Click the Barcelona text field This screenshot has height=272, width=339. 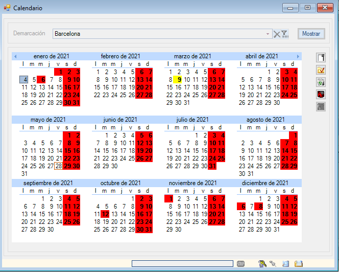pos(158,34)
